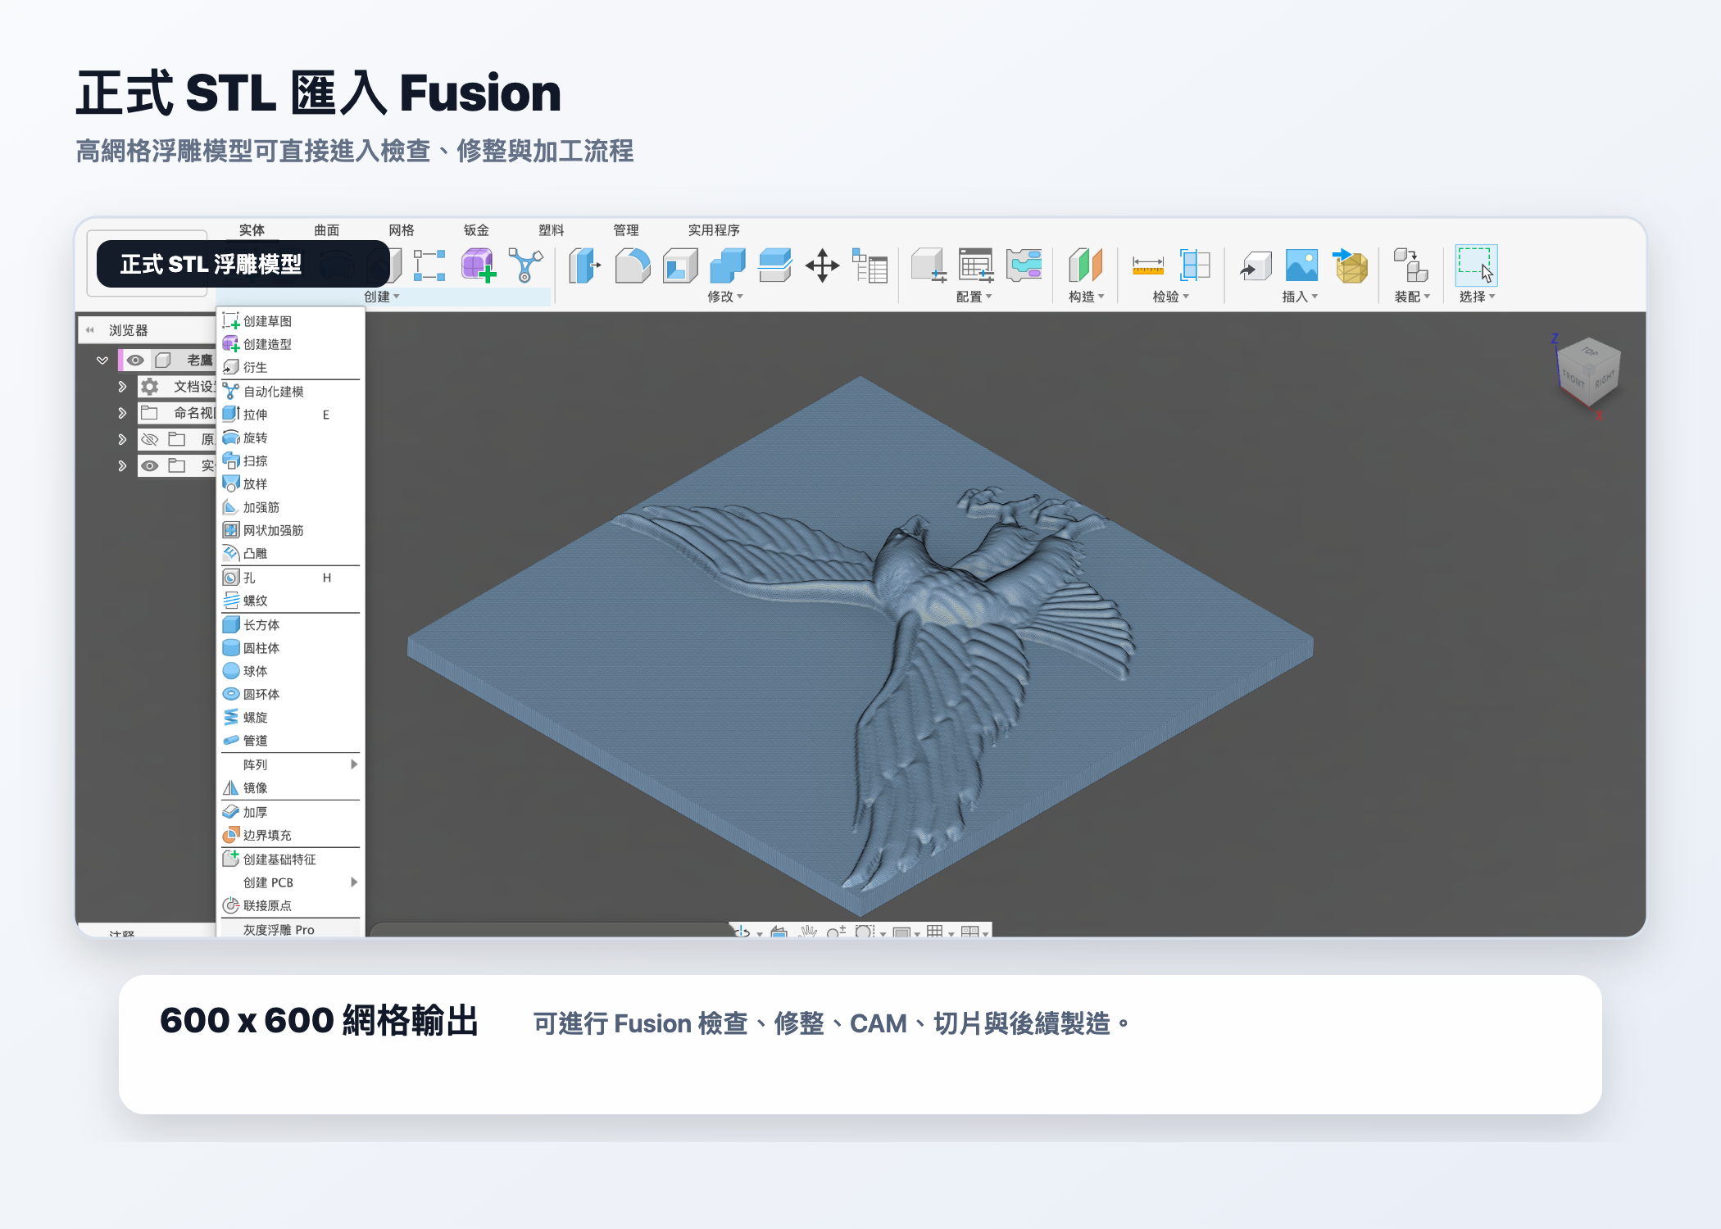Switch to the 网格 tab
Screen dimensions: 1721x1229
coord(402,230)
